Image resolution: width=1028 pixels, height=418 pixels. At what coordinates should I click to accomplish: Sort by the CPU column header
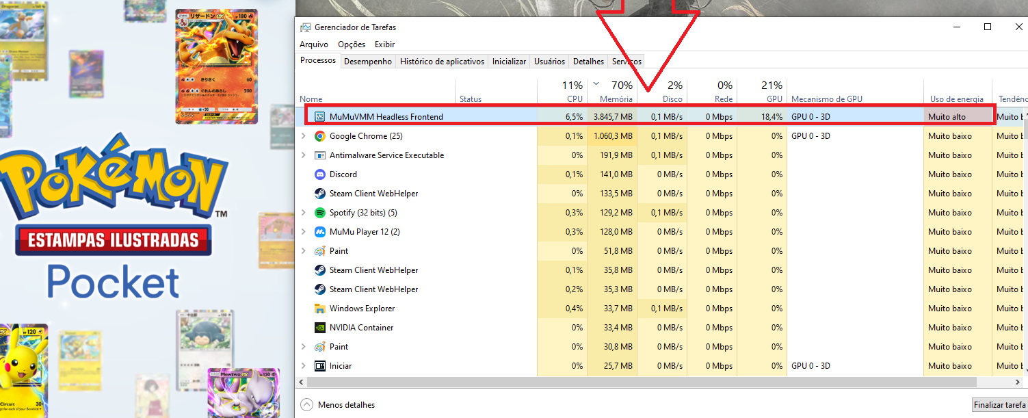562,92
